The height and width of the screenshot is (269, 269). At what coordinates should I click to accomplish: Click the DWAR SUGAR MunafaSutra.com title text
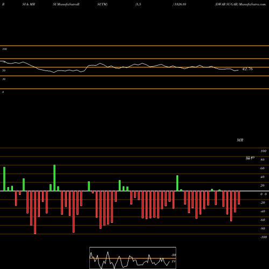[240, 4]
